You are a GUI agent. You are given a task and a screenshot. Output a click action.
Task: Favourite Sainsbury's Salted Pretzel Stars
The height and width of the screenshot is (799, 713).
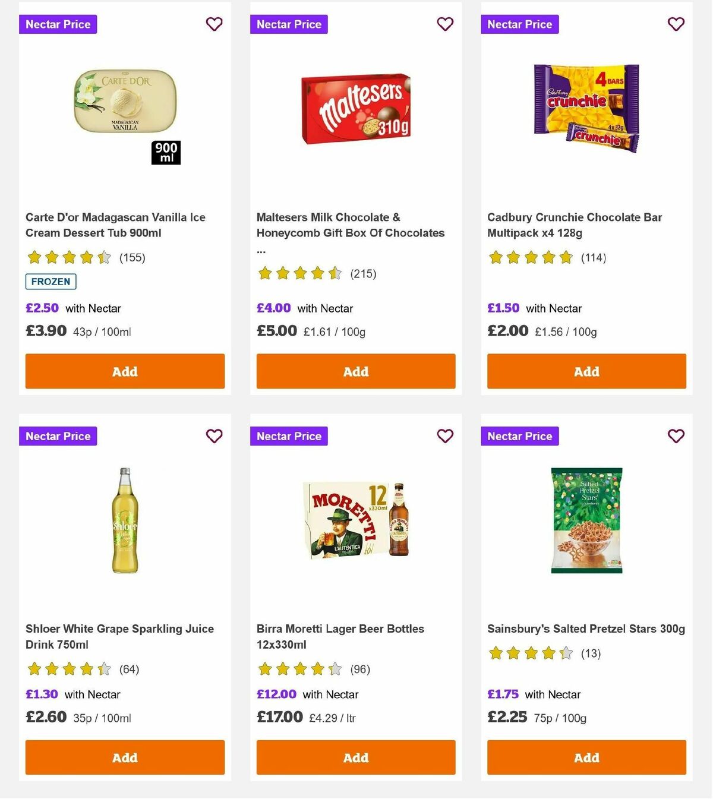675,435
